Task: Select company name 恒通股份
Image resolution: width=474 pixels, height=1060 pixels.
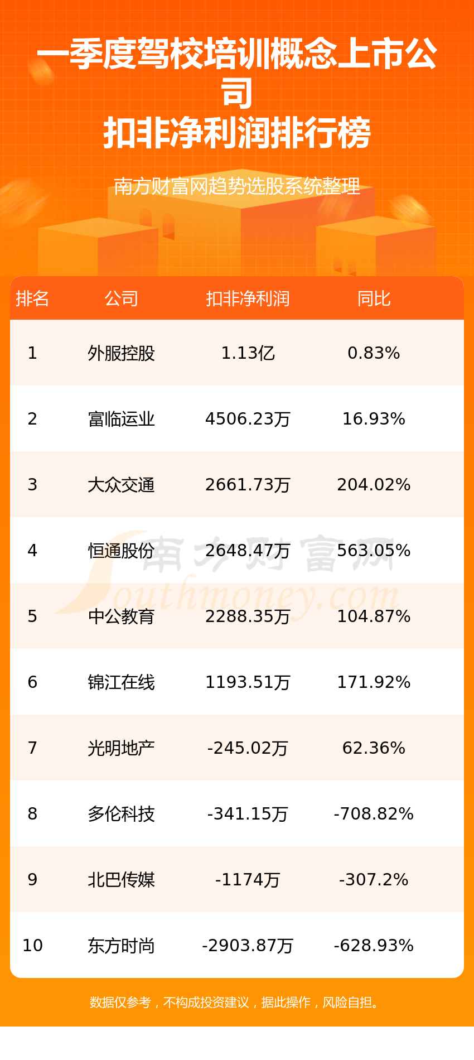Action: (122, 551)
